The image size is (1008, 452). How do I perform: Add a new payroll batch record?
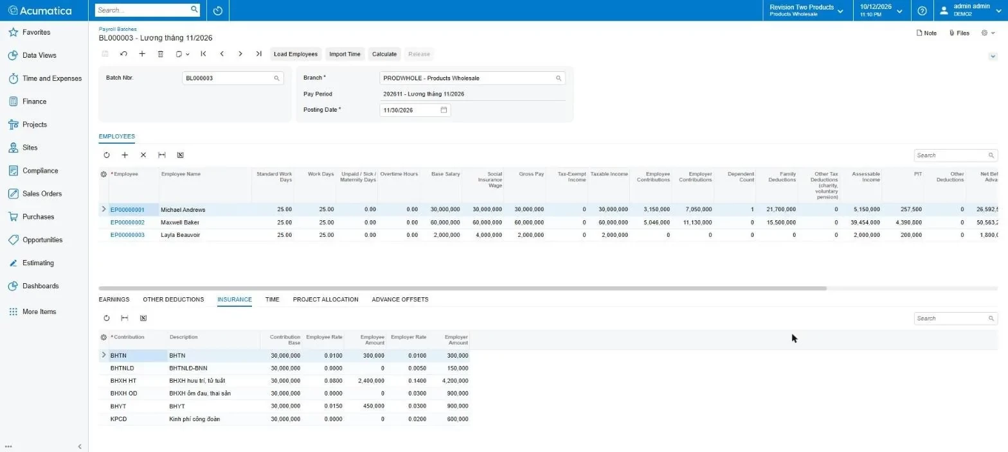pyautogui.click(x=142, y=54)
